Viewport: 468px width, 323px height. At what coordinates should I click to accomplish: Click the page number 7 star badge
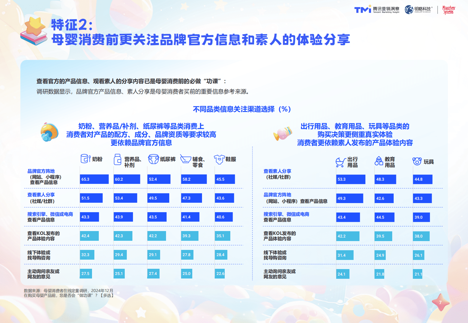pyautogui.click(x=441, y=302)
